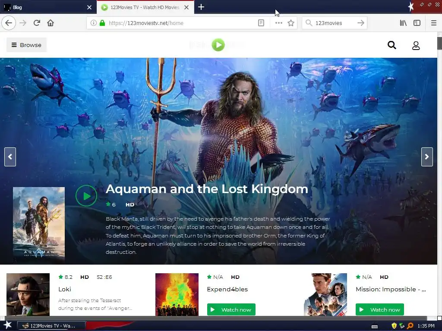
Task: Close the 123Movies TV tab
Action: point(186,7)
